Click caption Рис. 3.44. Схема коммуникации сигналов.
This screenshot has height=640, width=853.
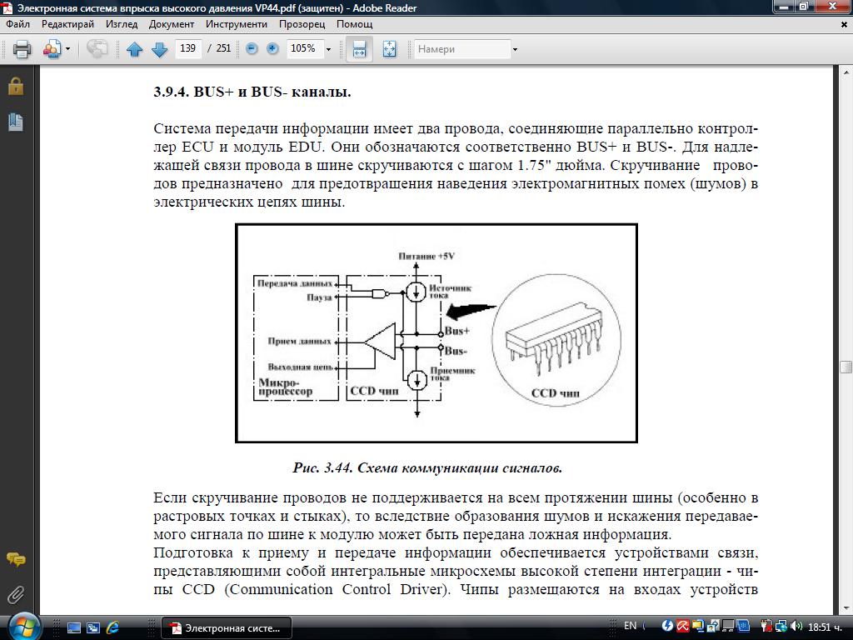click(427, 468)
